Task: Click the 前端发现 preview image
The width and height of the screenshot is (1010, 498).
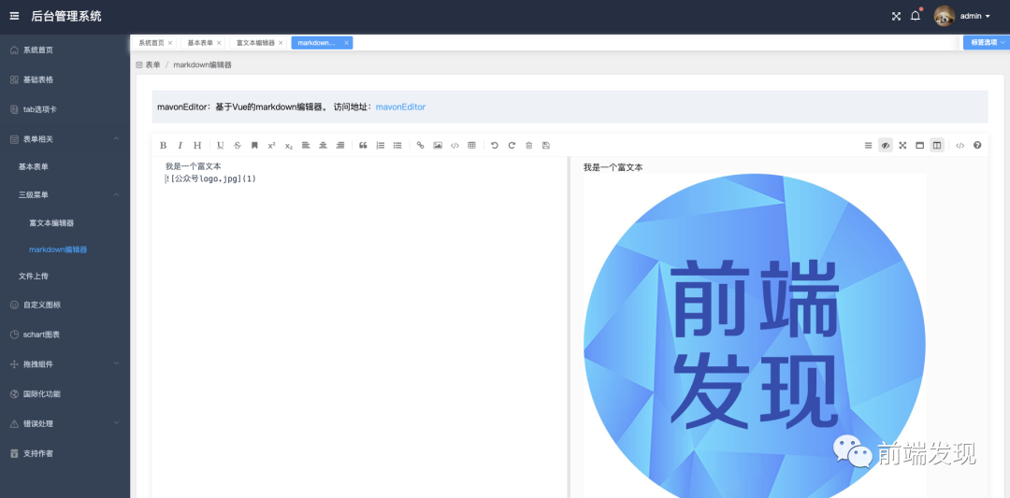Action: tap(755, 335)
